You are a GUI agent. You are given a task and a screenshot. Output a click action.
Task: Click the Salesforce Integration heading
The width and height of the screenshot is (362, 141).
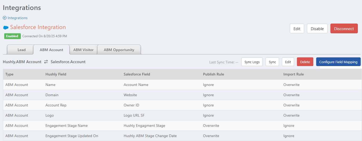click(x=38, y=27)
